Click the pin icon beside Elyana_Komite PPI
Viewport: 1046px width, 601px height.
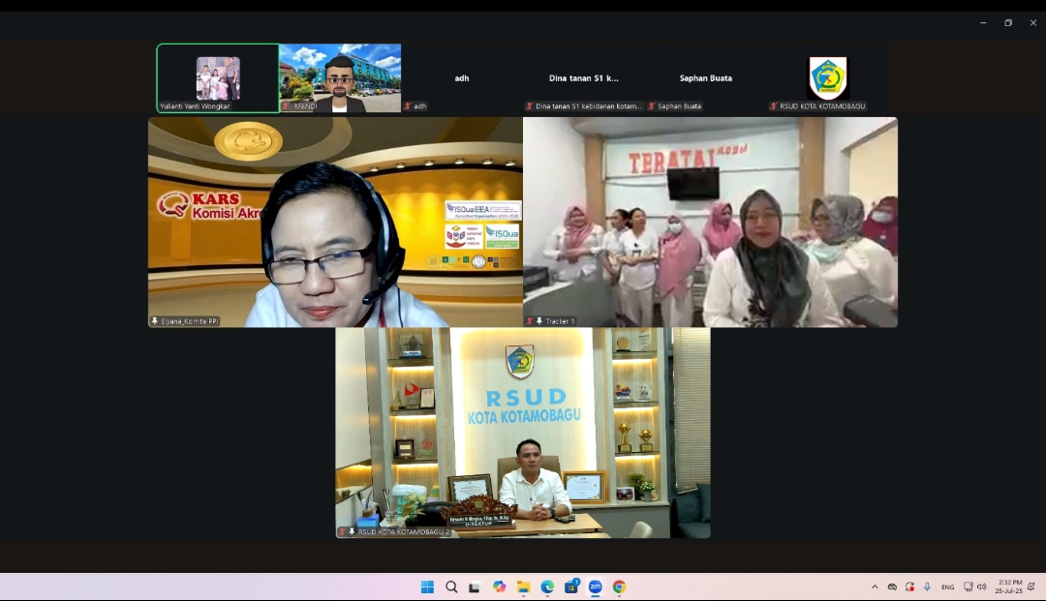point(155,321)
